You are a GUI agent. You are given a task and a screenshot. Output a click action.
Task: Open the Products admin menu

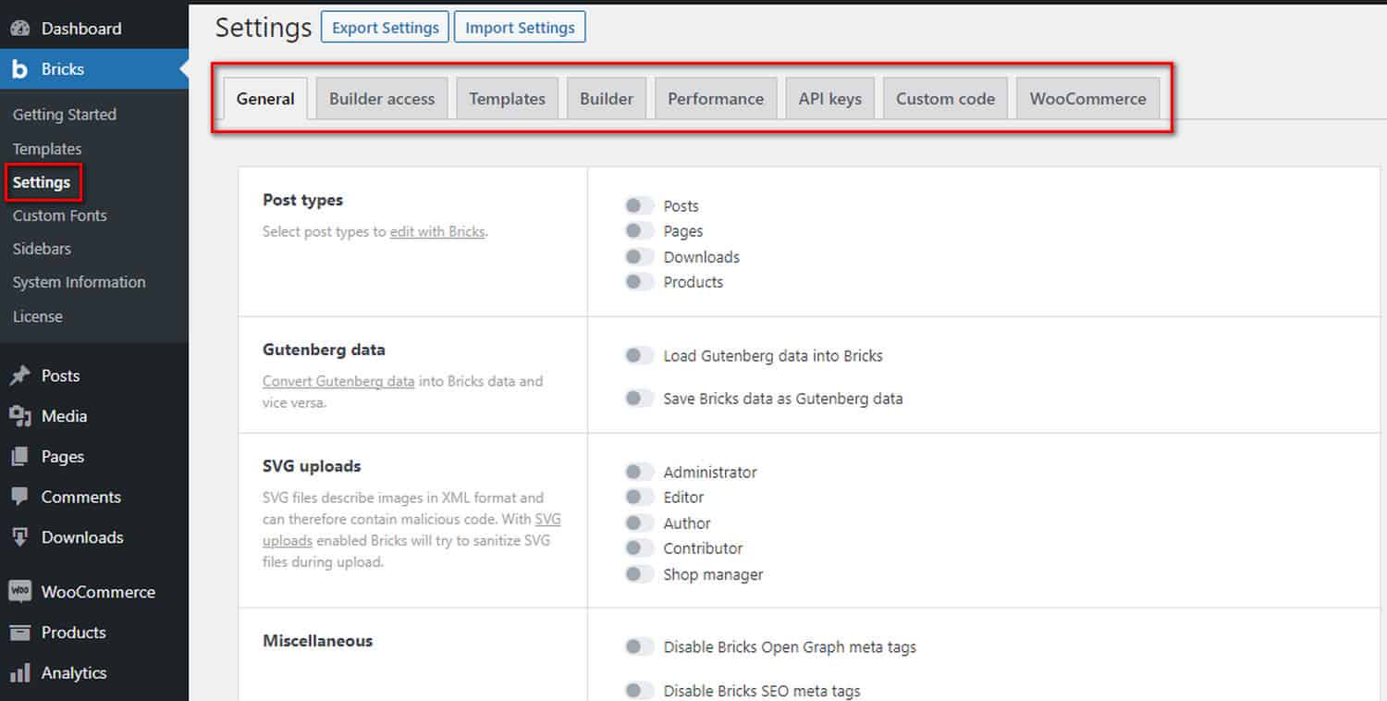pos(94,633)
